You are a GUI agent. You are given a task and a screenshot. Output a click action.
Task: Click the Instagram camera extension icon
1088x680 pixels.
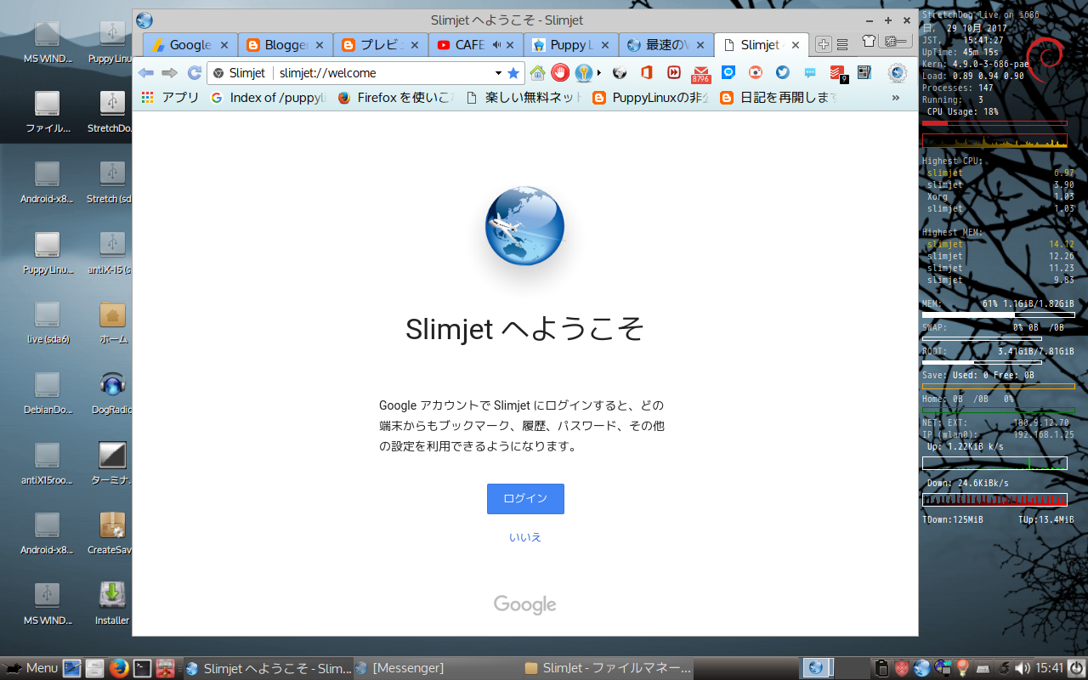pos(755,73)
